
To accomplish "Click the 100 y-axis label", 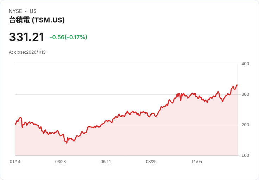I will [x=245, y=155].
